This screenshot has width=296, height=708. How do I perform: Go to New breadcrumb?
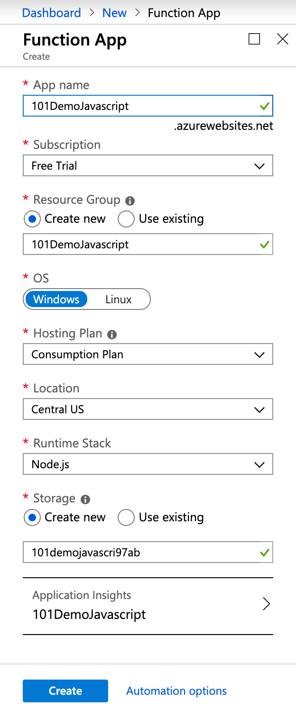[114, 13]
